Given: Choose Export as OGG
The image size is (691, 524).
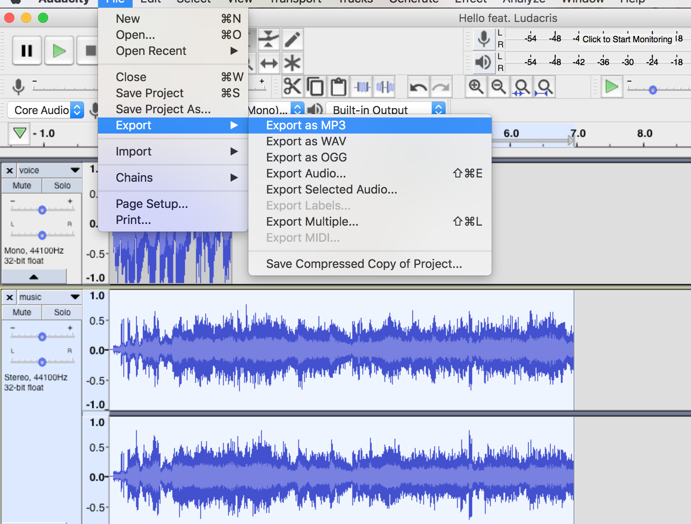Looking at the screenshot, I should [370, 157].
